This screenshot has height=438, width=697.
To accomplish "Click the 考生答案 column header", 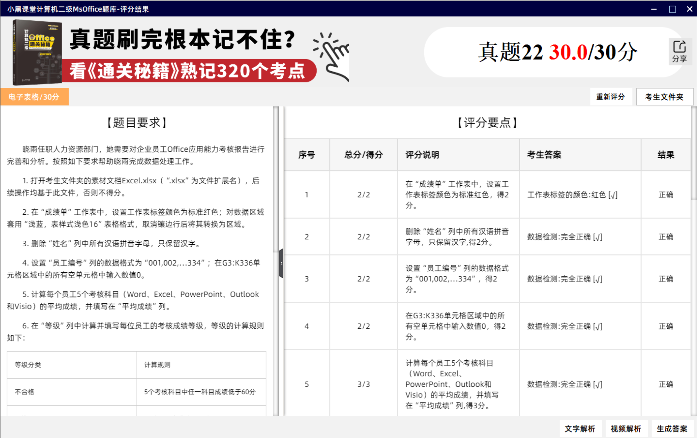I will [580, 155].
